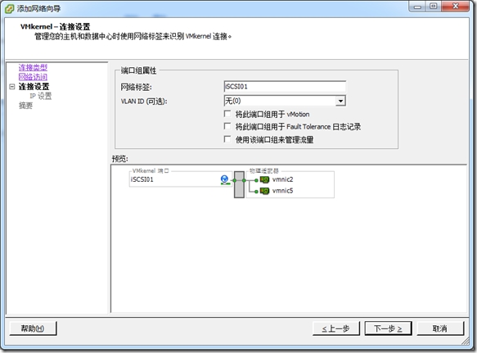
Task: Select the 摘要 step
Action: click(25, 106)
